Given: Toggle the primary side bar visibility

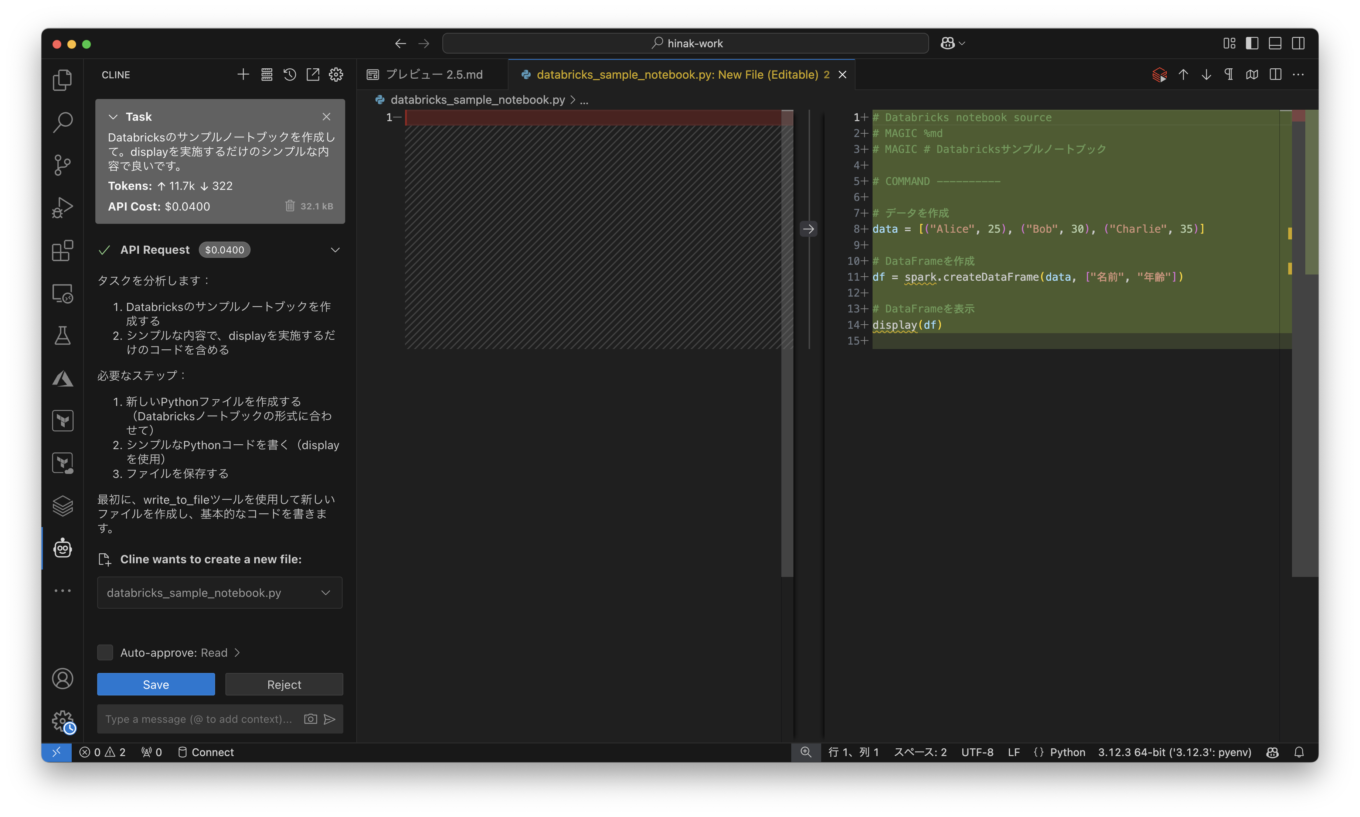Looking at the screenshot, I should coord(1251,43).
